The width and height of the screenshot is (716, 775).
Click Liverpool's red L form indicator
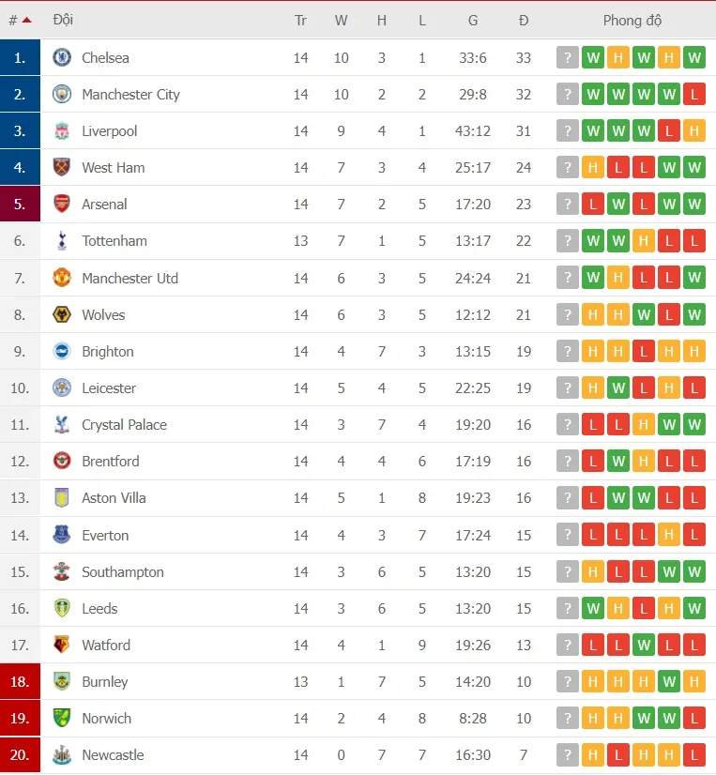click(x=669, y=131)
